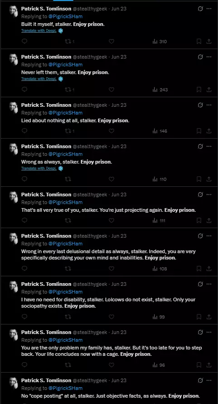View analytics showing 110 views
This screenshot has width=218, height=404.
tap(160, 179)
